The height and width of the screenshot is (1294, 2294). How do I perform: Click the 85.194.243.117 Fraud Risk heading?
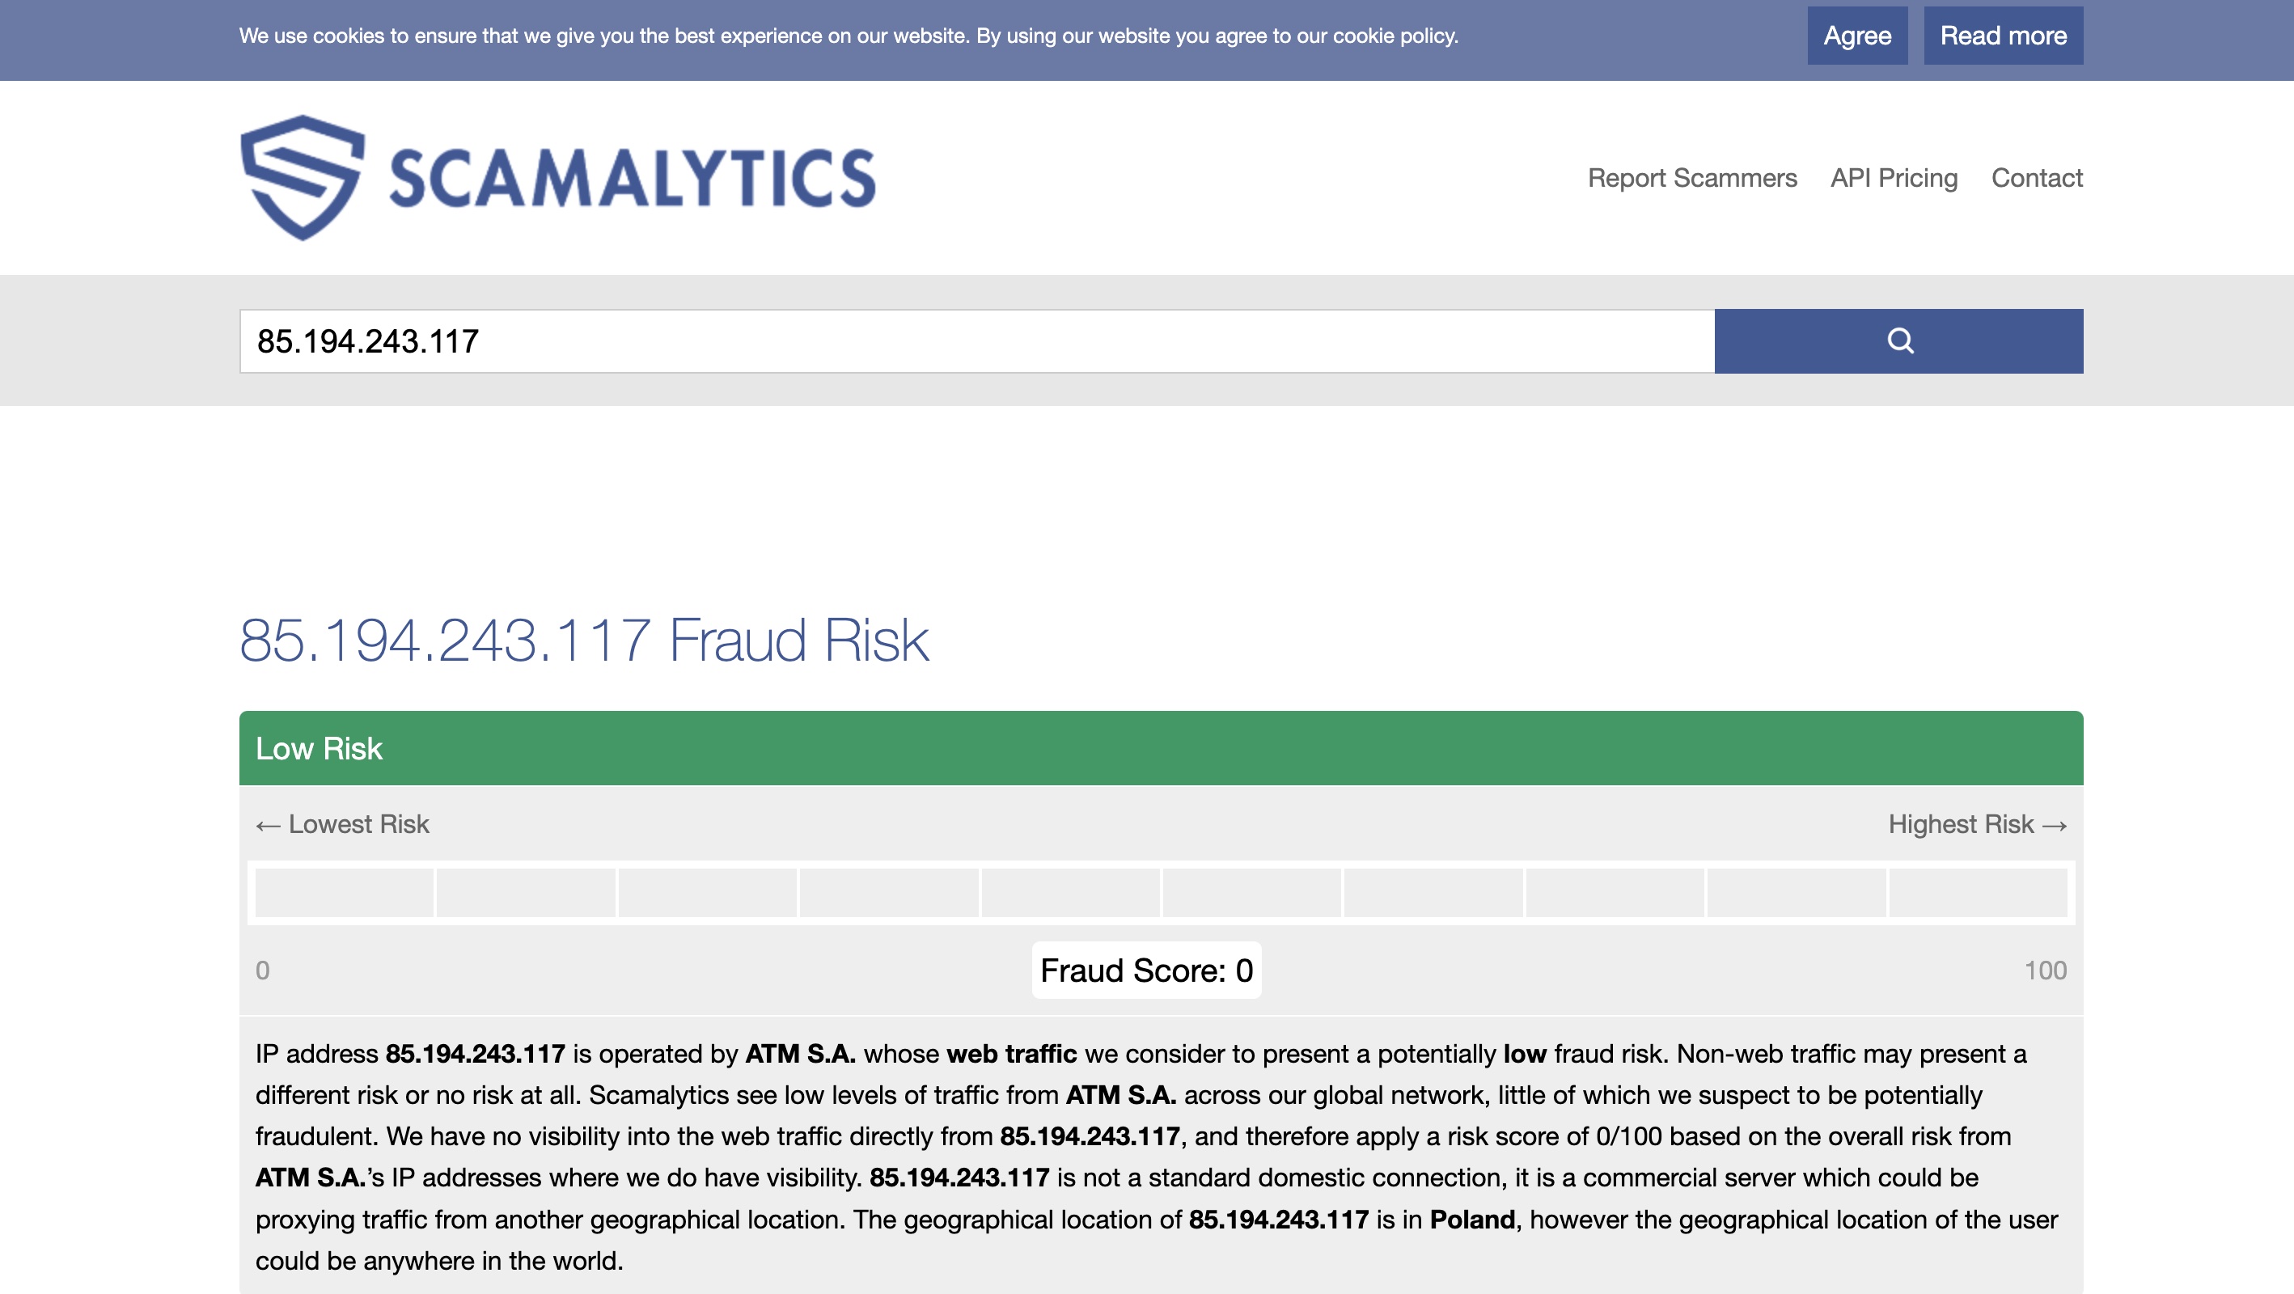pos(584,640)
